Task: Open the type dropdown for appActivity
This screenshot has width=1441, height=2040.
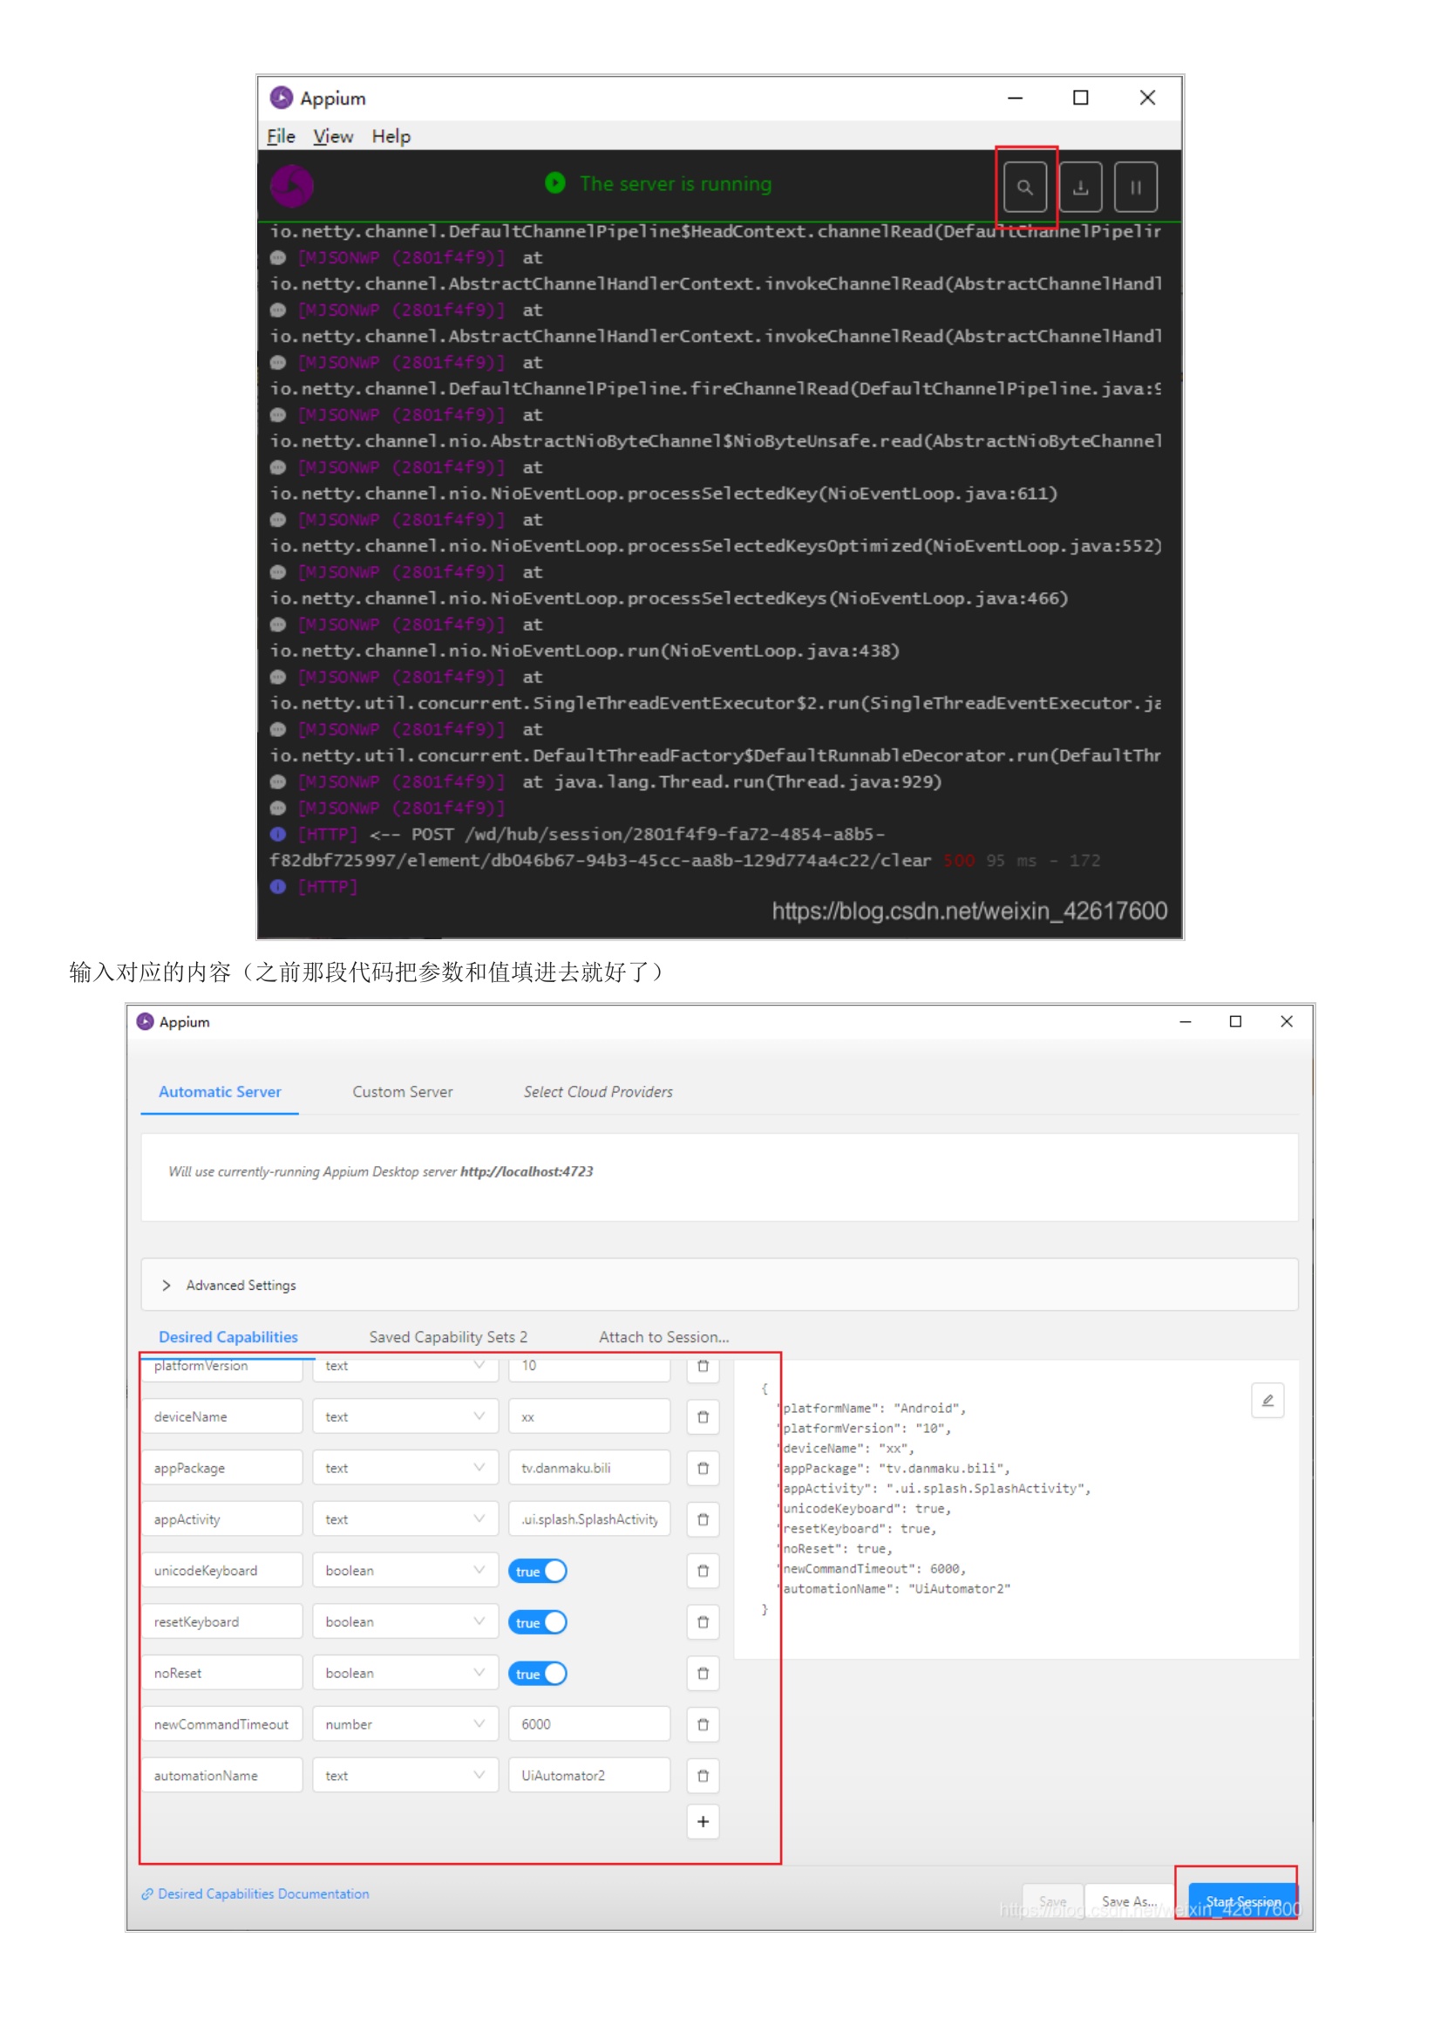Action: [x=404, y=1519]
